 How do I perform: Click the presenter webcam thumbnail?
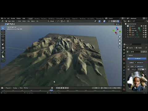137,81
